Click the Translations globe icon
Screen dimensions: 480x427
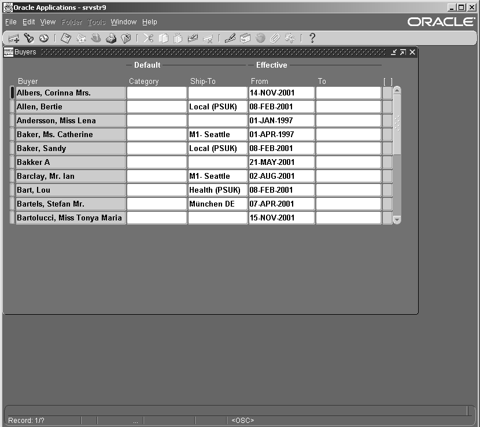click(260, 38)
